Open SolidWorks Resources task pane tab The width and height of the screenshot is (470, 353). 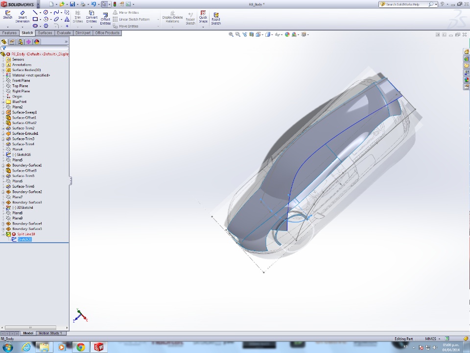click(x=467, y=51)
